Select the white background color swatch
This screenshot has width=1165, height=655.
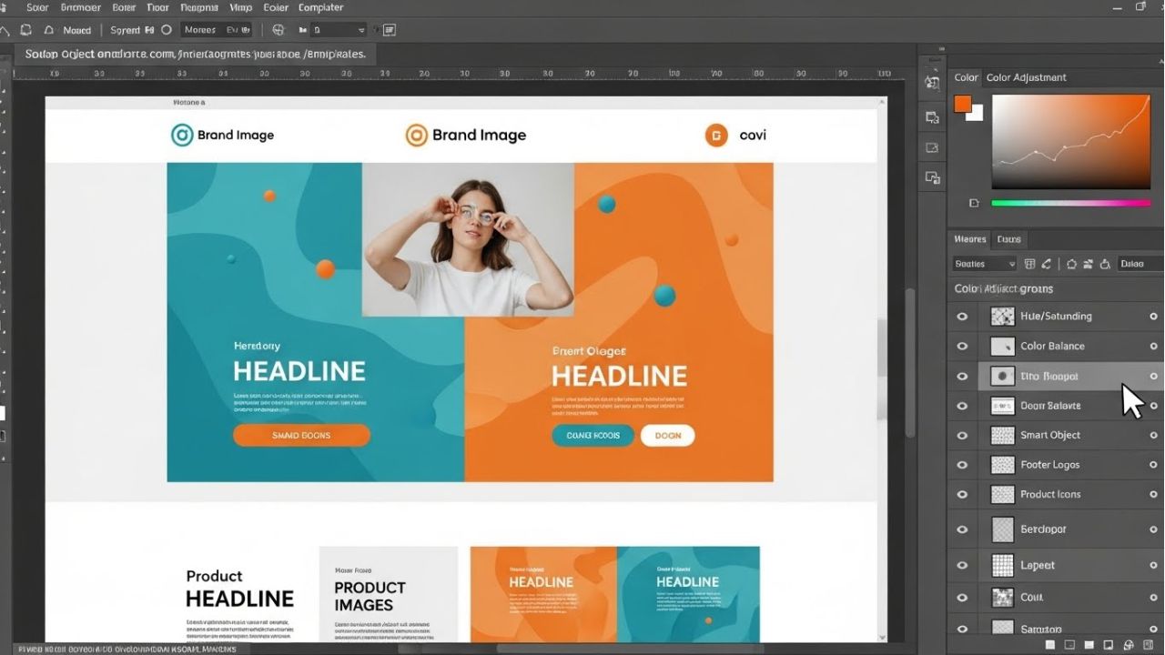tap(976, 113)
